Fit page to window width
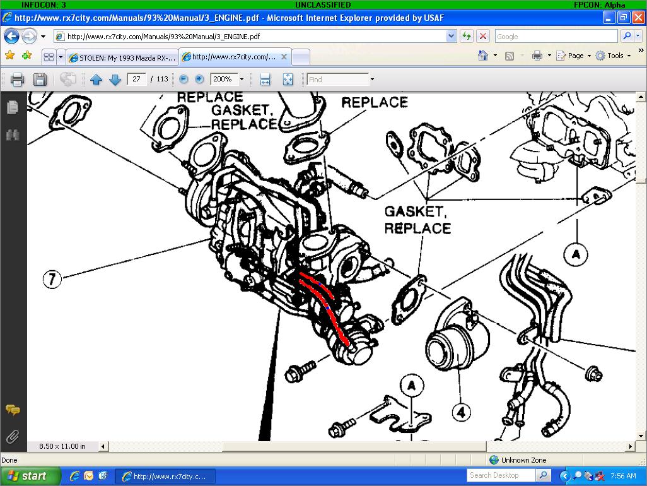 [x=265, y=80]
